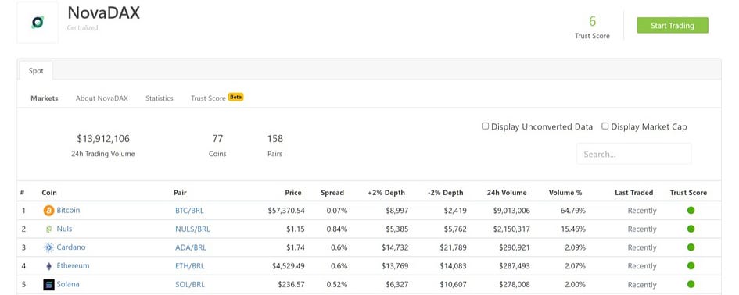This screenshot has width=739, height=295.
Task: Click the green trust dot in Ethereum row
Action: point(691,266)
